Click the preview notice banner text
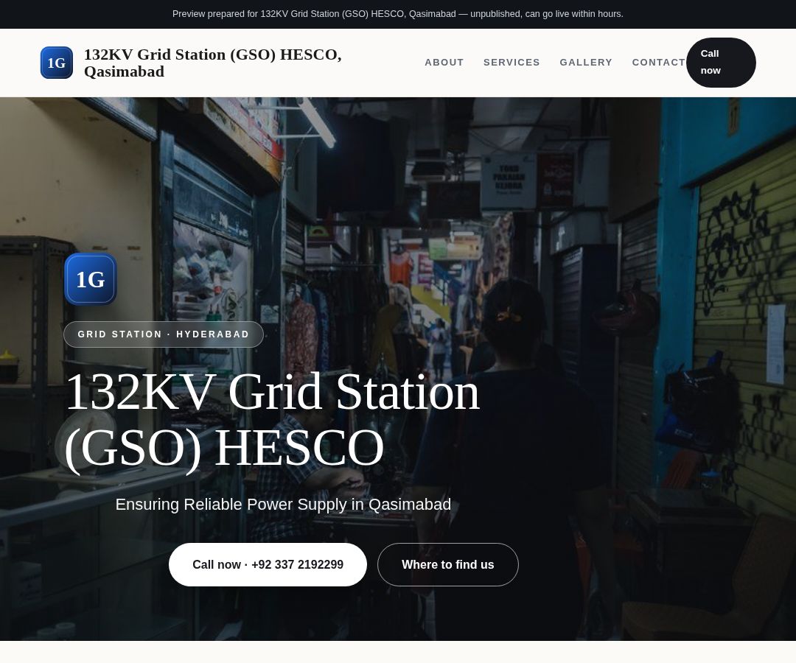The image size is (796, 663). [x=398, y=14]
